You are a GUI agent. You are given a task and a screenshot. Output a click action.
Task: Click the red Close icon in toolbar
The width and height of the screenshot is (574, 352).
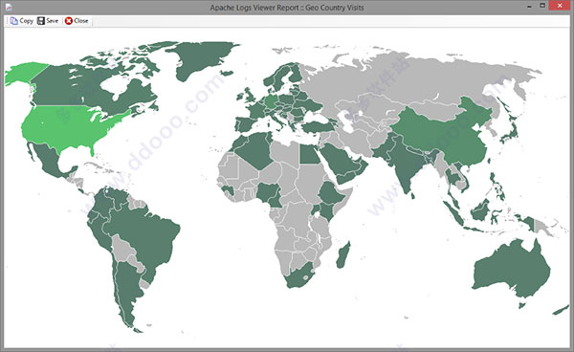click(69, 21)
